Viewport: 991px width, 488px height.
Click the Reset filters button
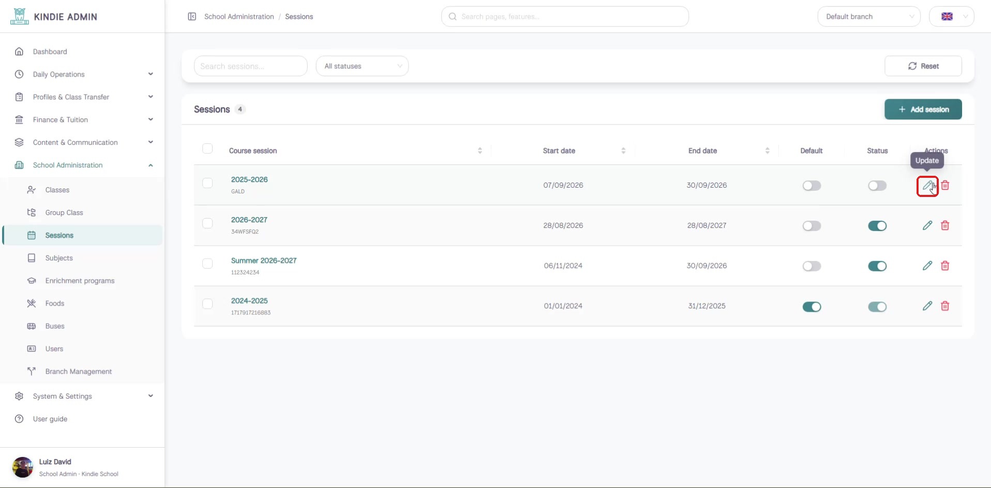point(923,66)
